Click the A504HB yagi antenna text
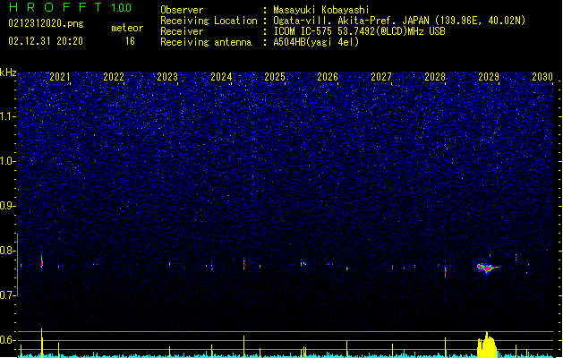The width and height of the screenshot is (563, 358). 316,42
